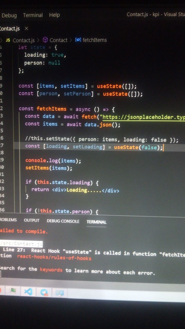Click the window title 'Contact.js - kpi'
This screenshot has width=185, height=329.
[143, 14]
